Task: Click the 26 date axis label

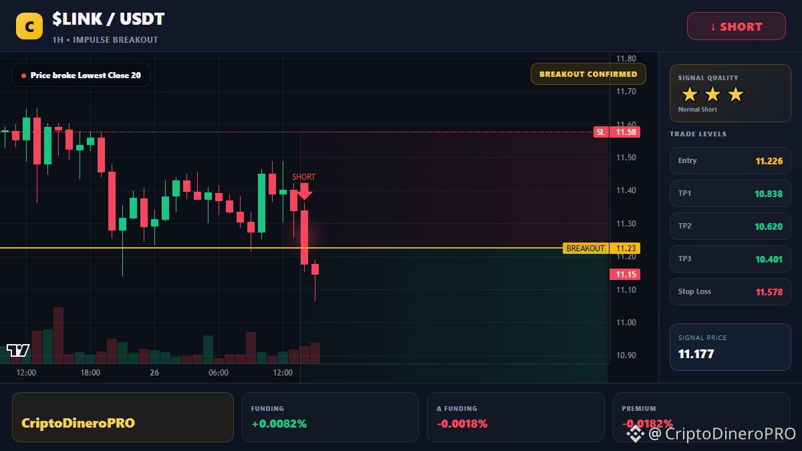Action: 154,373
